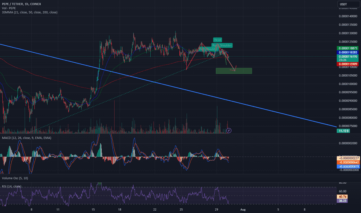Click the 0.0000075000 price axis label

click(x=348, y=126)
